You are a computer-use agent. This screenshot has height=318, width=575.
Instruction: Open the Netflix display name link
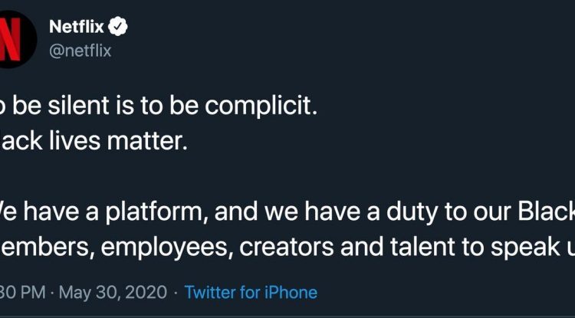tap(77, 27)
